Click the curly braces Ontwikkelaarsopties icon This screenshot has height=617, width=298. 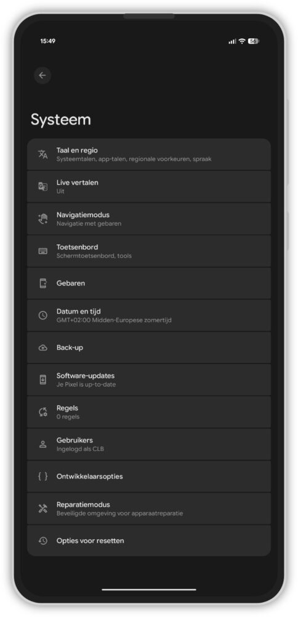pos(43,476)
